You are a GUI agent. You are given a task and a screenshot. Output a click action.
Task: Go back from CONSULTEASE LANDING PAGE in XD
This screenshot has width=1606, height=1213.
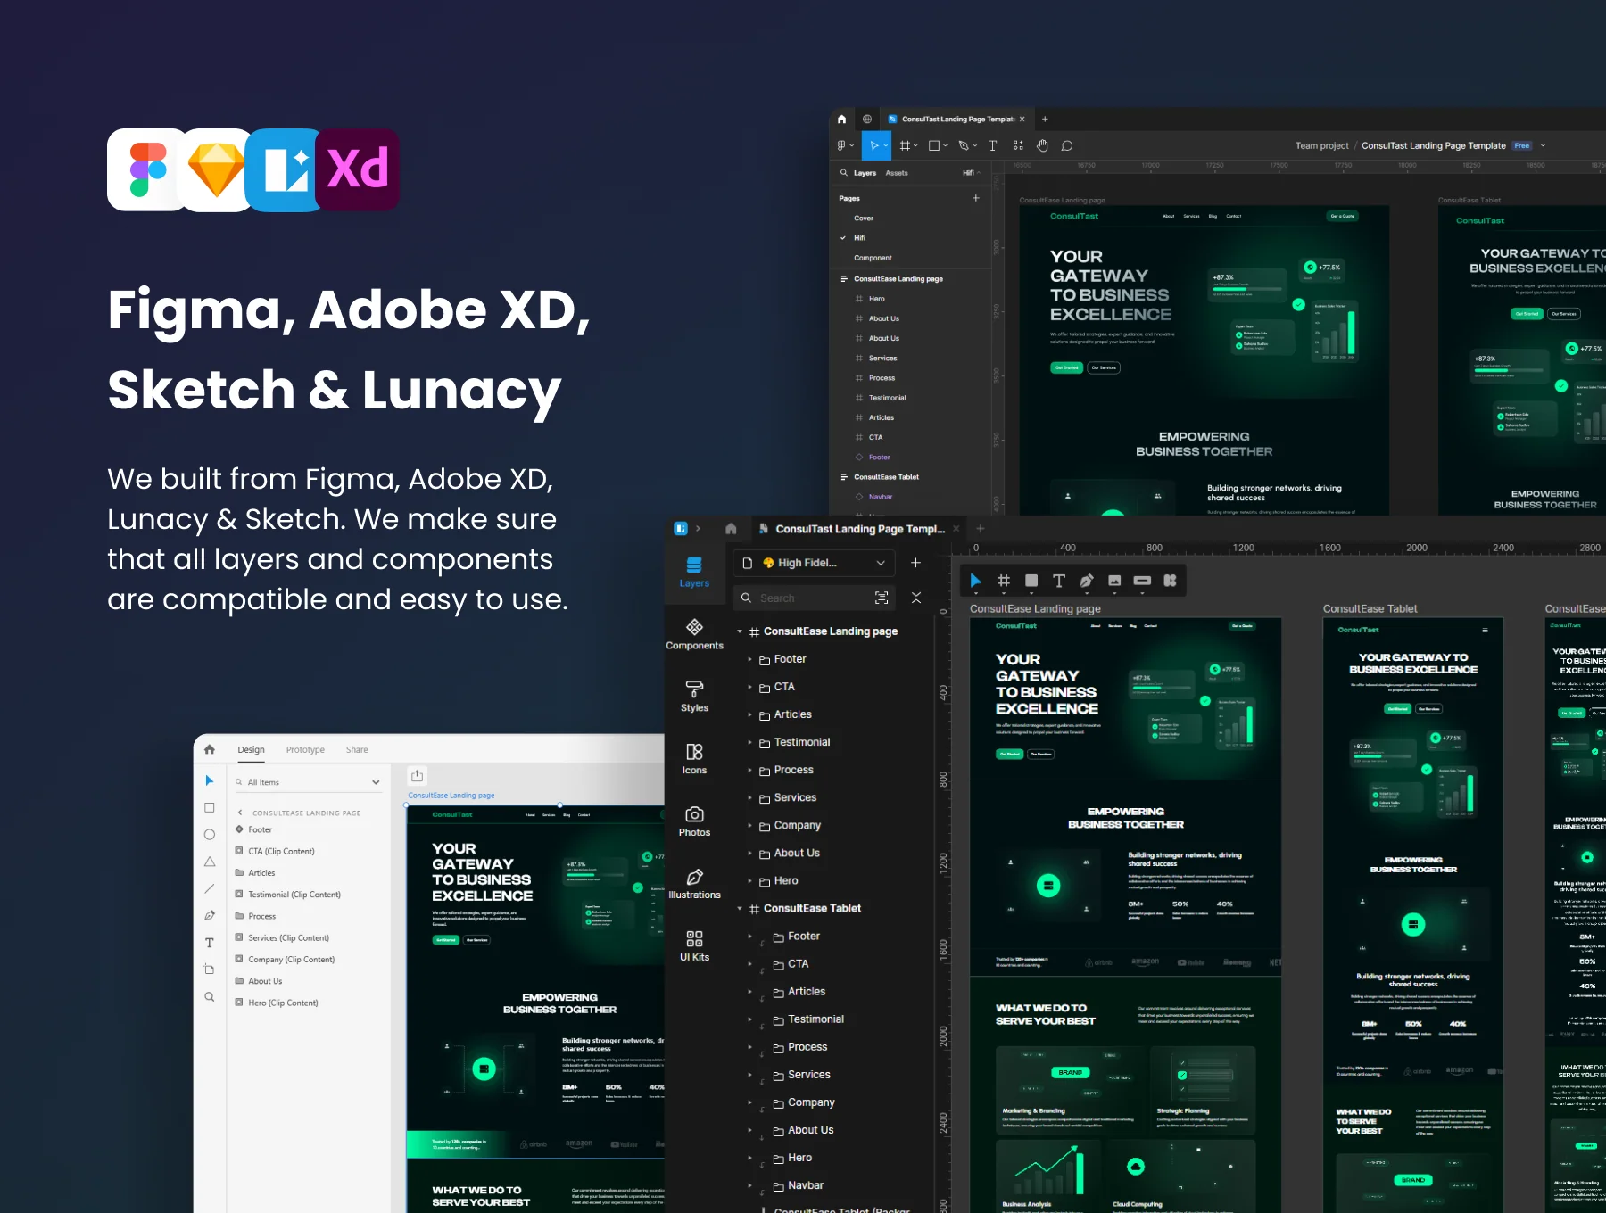[240, 813]
